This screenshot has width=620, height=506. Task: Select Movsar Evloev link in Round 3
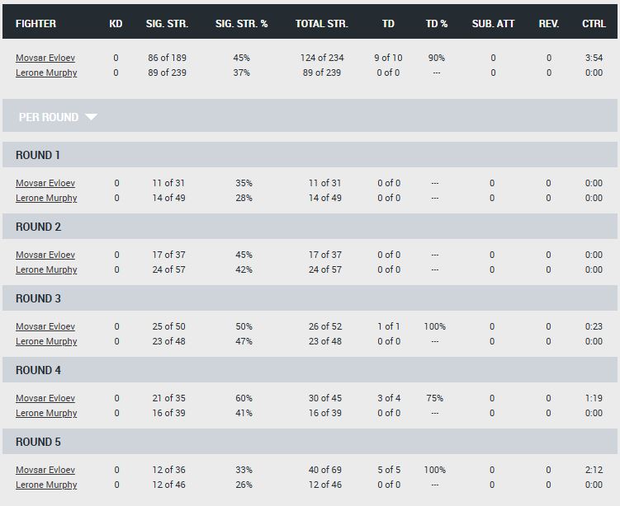pos(45,326)
